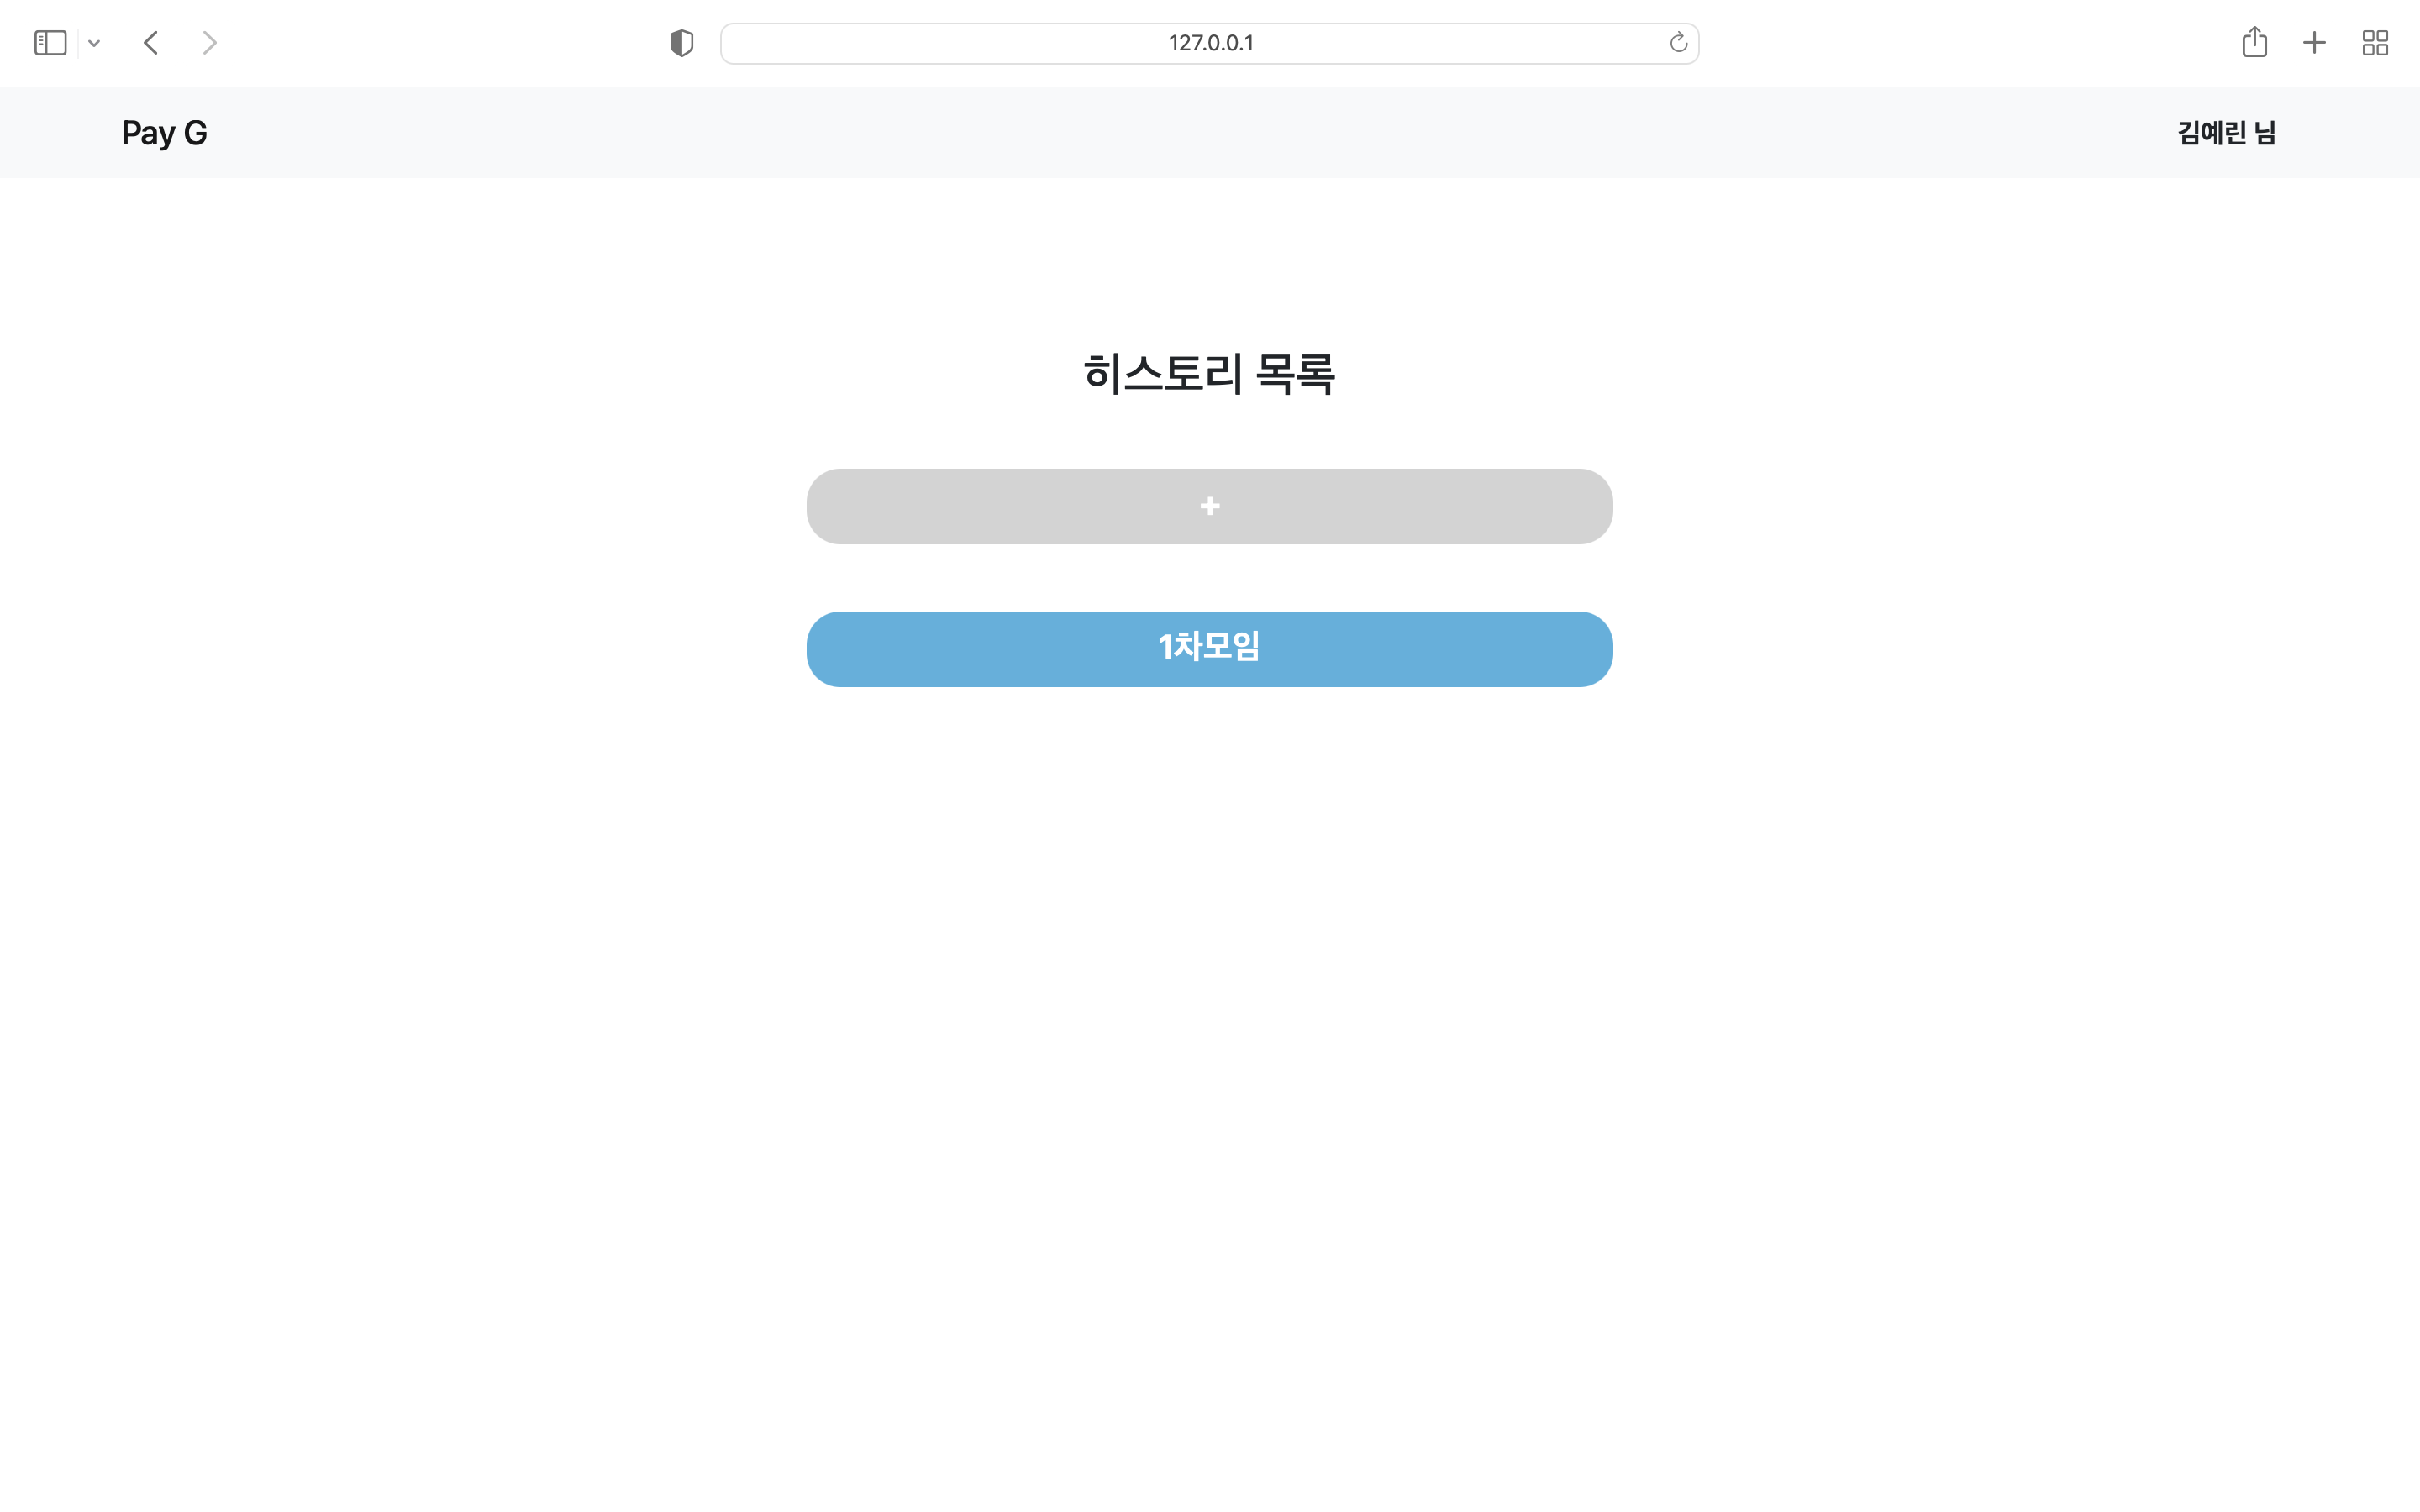This screenshot has width=2420, height=1512.
Task: Open the Share icon in the toolbar
Action: pos(2254,42)
